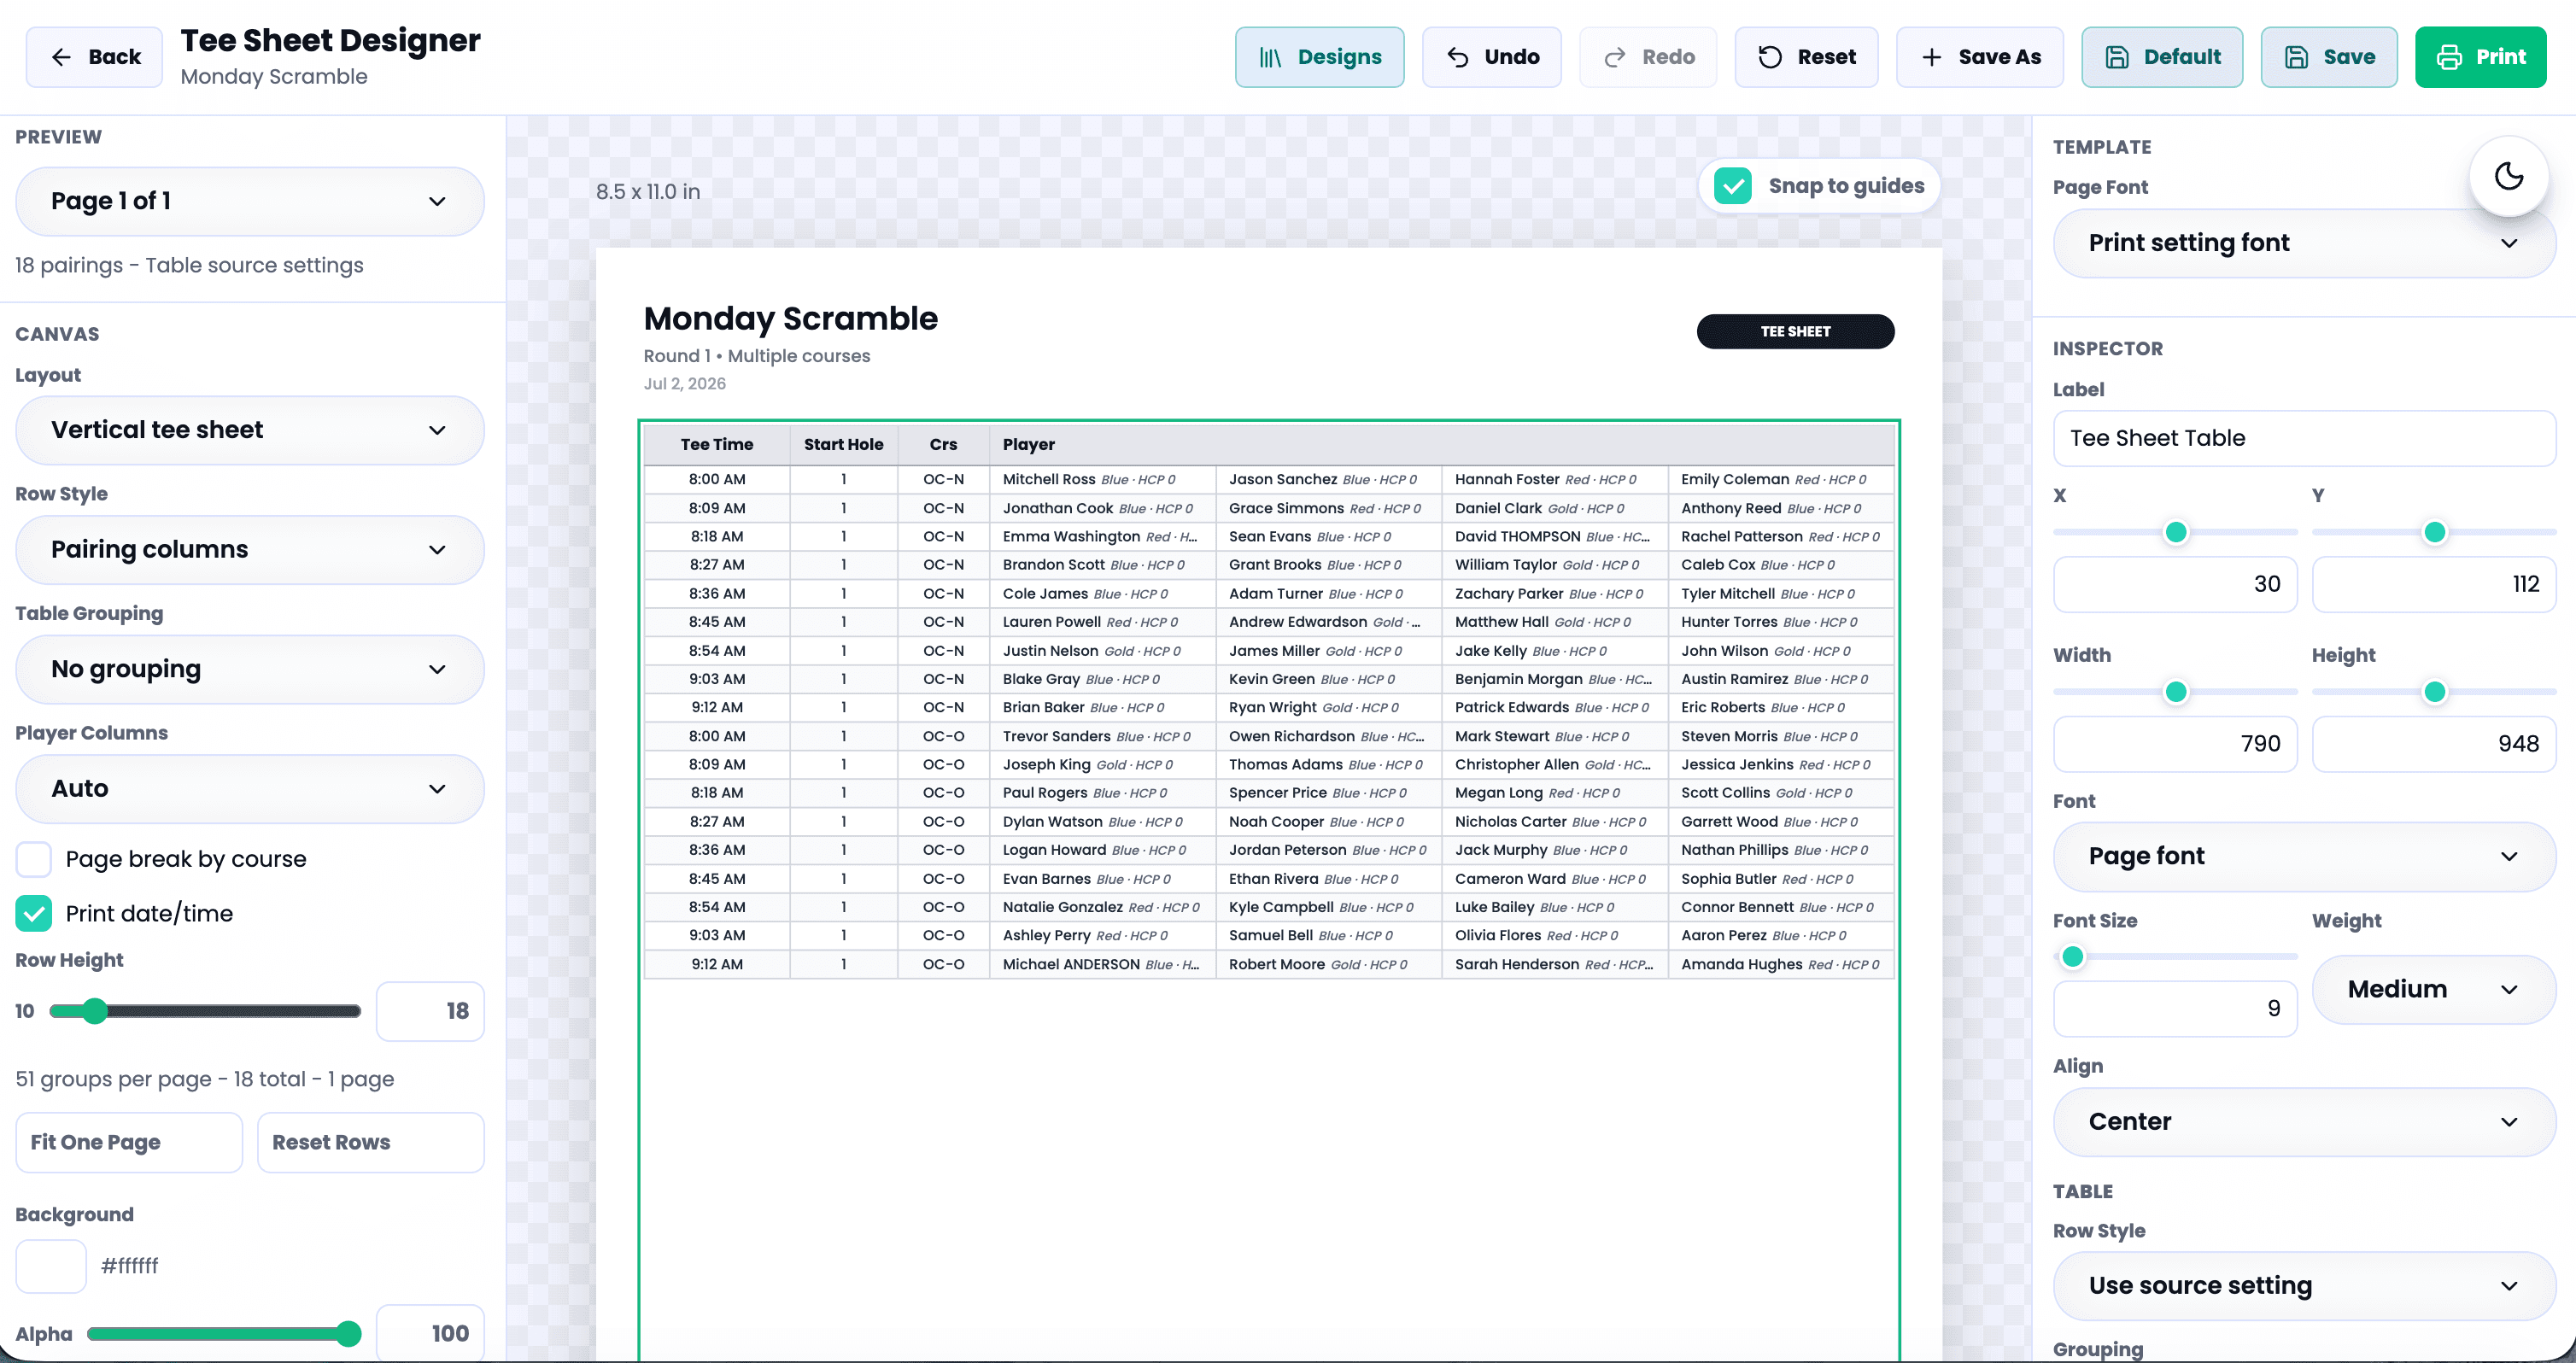
Task: Click the Label field Tee Sheet Table
Action: (2304, 438)
